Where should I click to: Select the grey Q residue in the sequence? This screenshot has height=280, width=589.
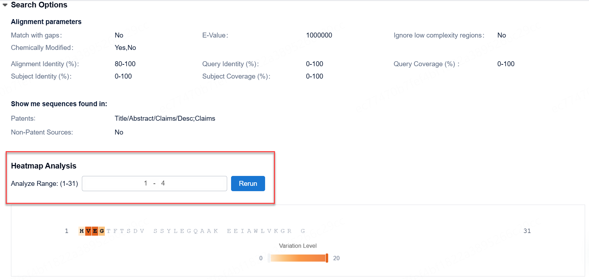point(196,231)
